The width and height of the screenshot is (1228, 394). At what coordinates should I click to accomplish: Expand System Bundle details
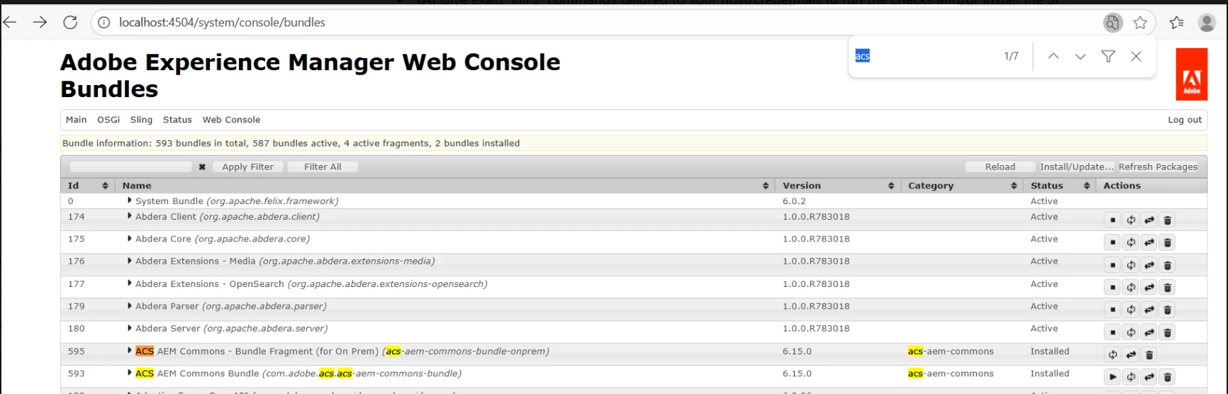[x=130, y=201]
